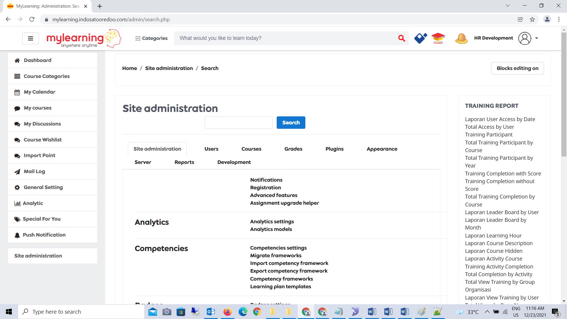Viewport: 567px width, 319px height.
Task: Switch to the Users tab
Action: 211,149
